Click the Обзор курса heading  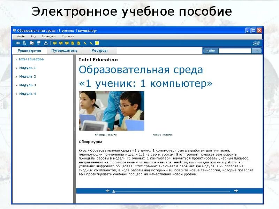tap(91, 142)
